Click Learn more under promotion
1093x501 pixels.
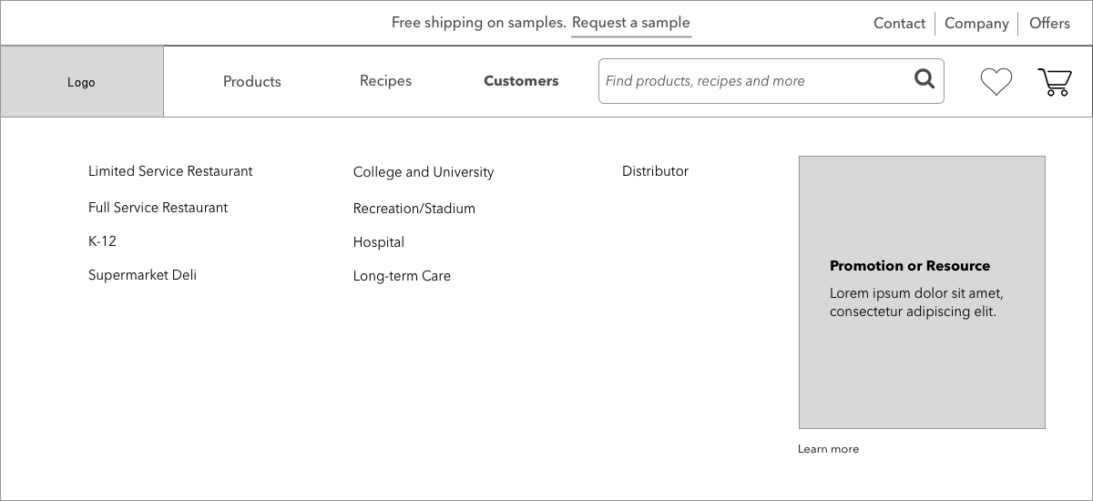(828, 449)
